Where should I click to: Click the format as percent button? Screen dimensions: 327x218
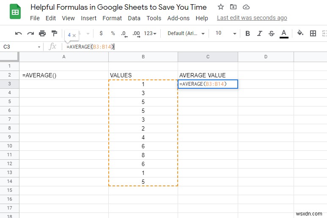pyautogui.click(x=113, y=33)
